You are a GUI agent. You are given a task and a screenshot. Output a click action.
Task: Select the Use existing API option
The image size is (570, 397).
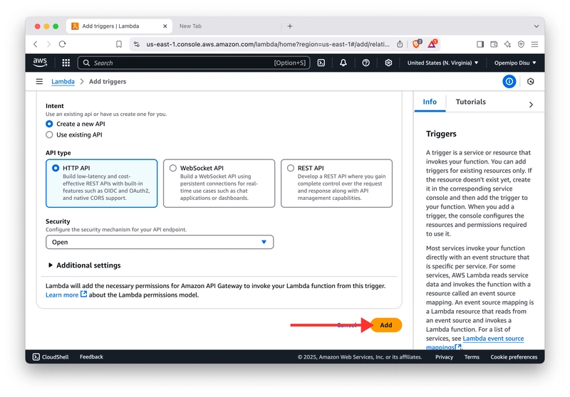pos(50,134)
